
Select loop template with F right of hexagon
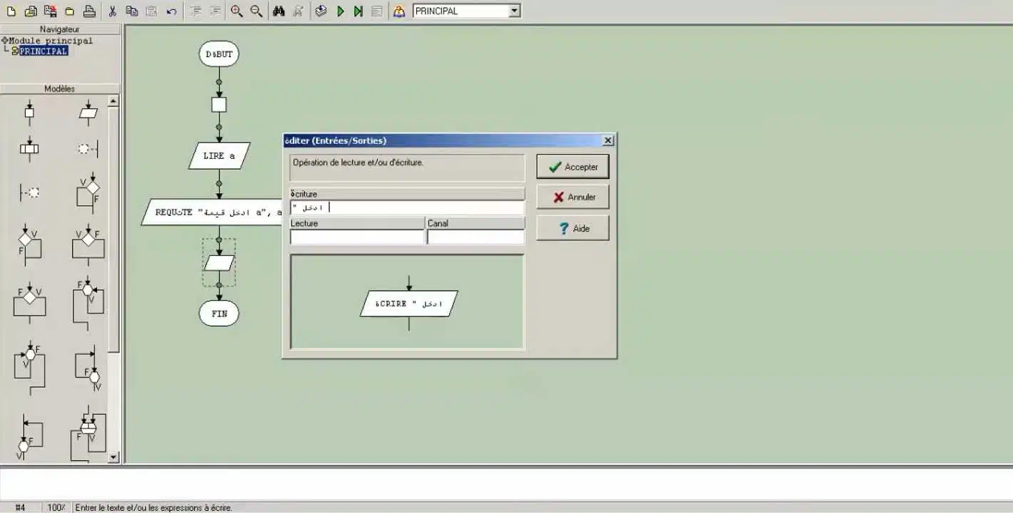point(29,368)
